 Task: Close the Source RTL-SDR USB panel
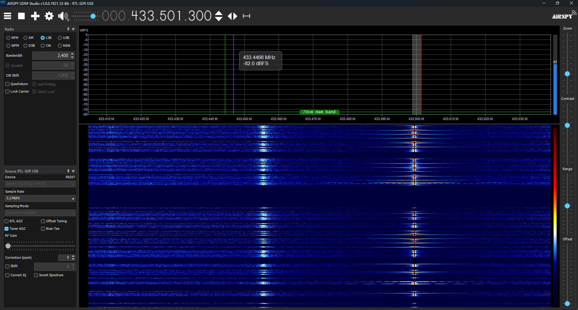(73, 171)
